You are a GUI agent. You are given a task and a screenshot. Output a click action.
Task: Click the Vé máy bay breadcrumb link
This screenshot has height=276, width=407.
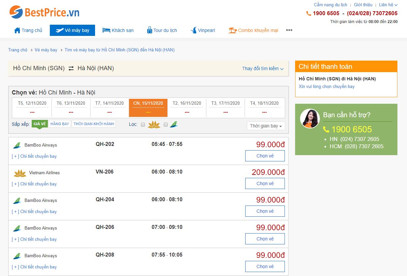[46, 50]
